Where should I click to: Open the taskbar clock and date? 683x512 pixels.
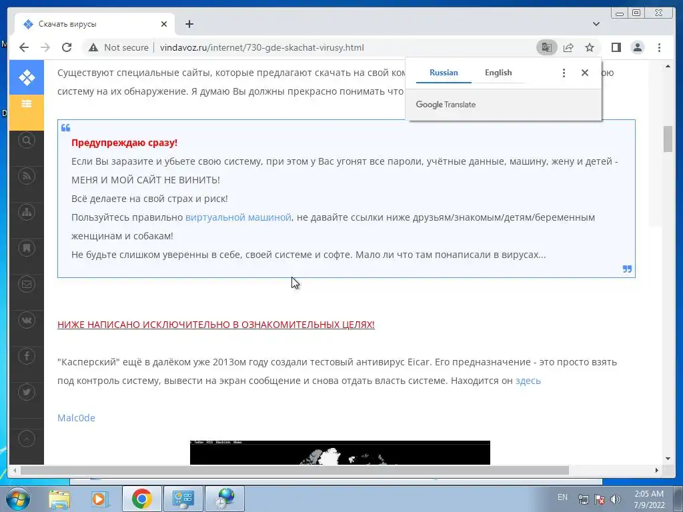click(649, 499)
